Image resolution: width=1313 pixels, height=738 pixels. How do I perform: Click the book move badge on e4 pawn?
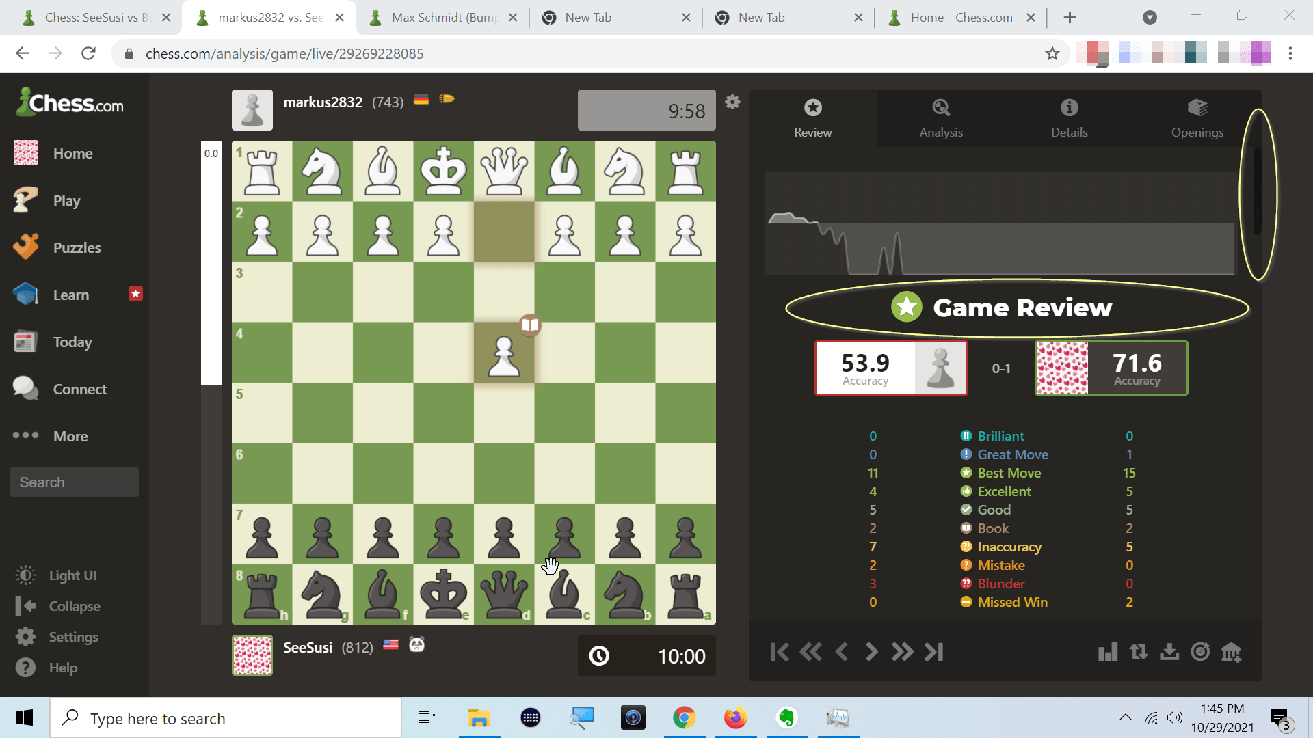[530, 325]
